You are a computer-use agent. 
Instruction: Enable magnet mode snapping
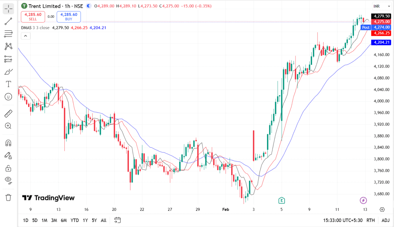pos(8,142)
